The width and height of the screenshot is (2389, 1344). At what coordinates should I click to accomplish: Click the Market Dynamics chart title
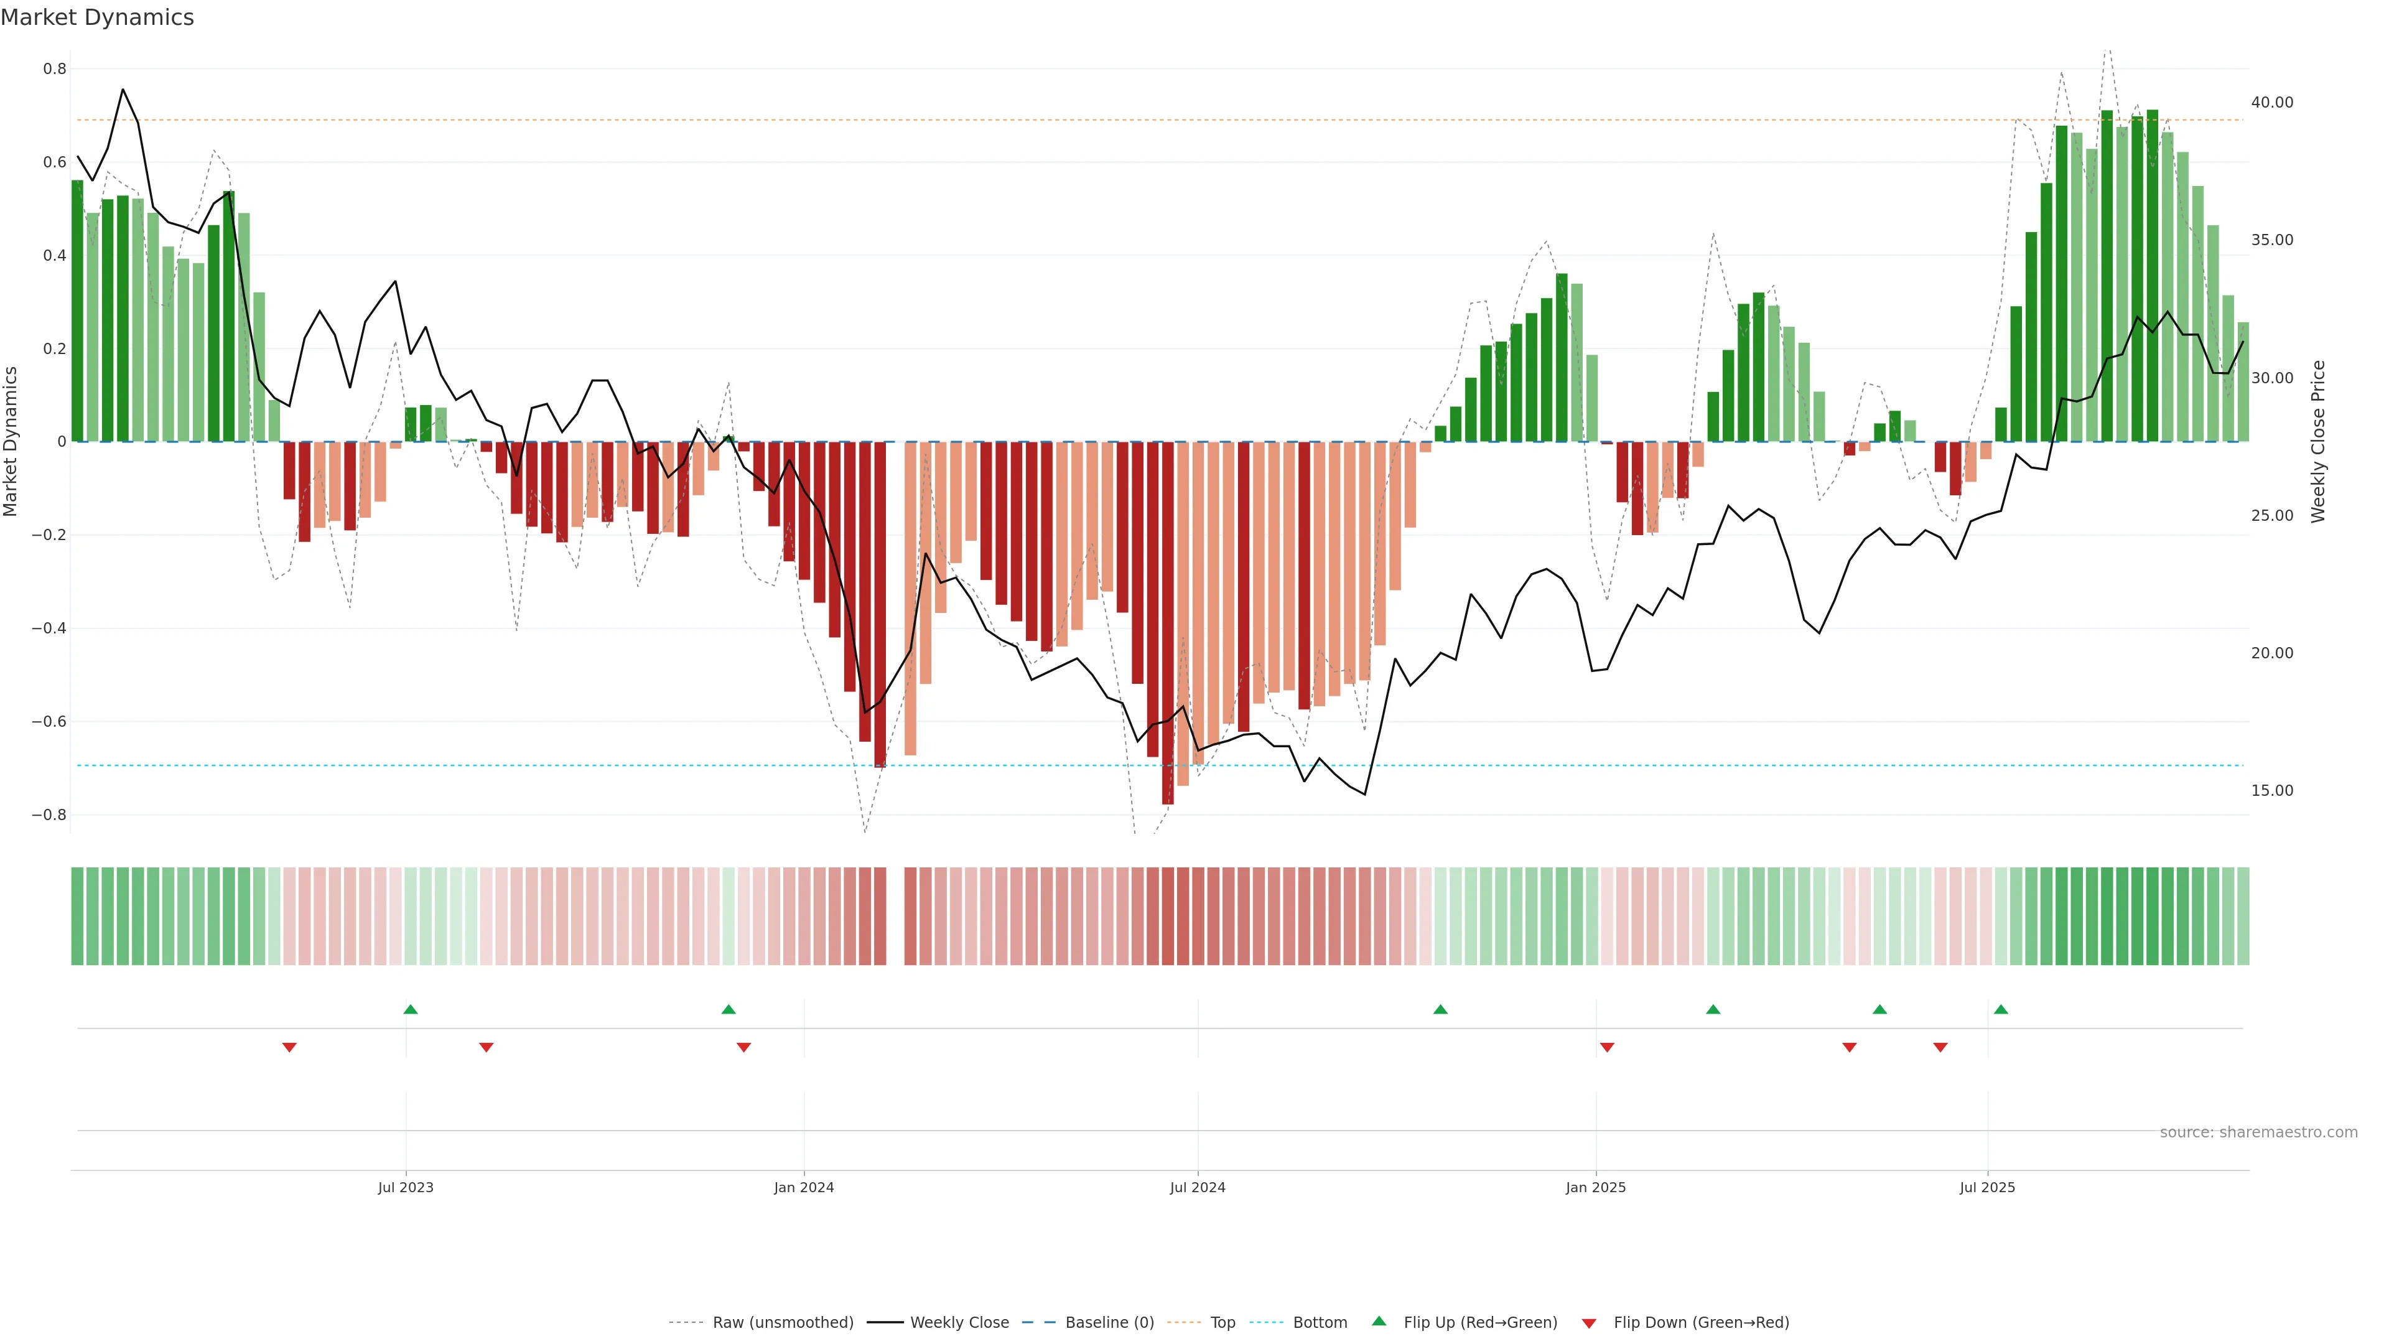pyautogui.click(x=98, y=17)
